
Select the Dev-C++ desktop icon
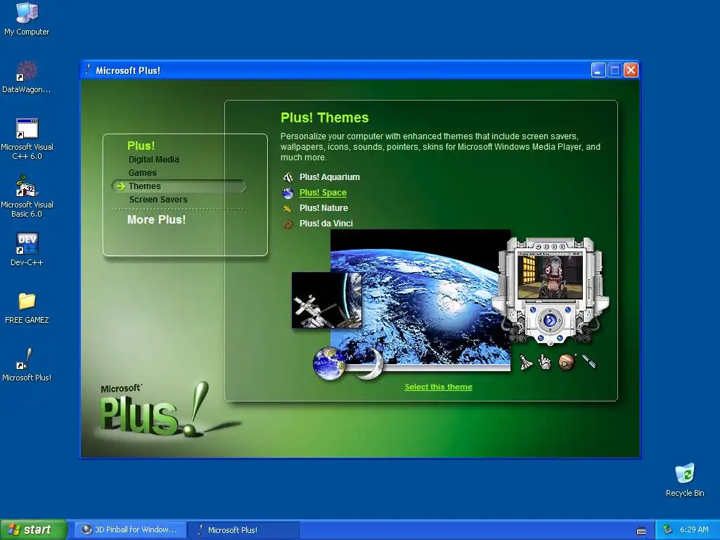(27, 250)
